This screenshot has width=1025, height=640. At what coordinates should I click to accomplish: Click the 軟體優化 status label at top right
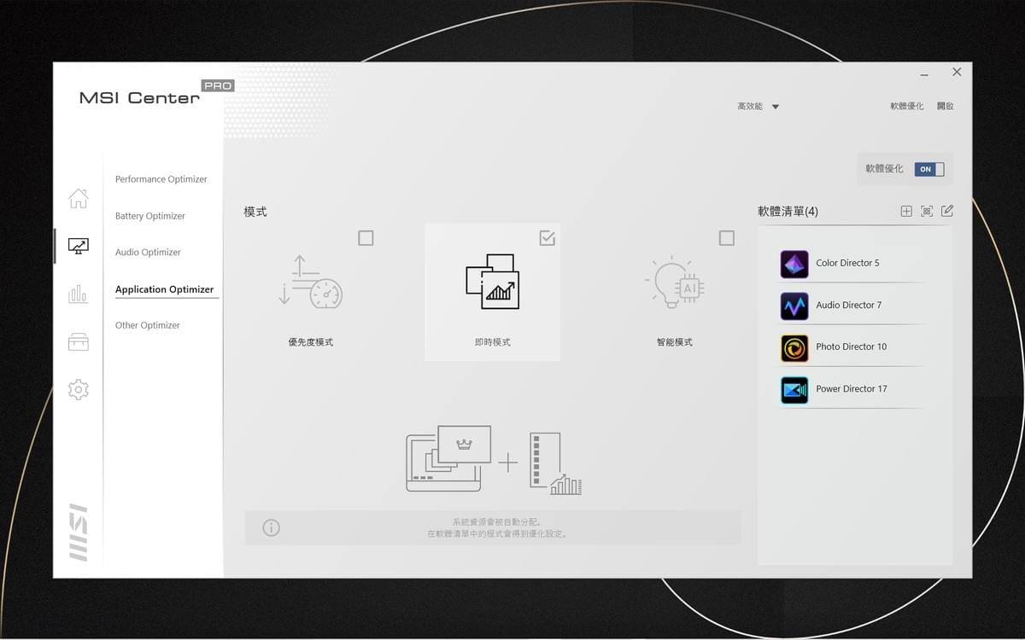(906, 106)
